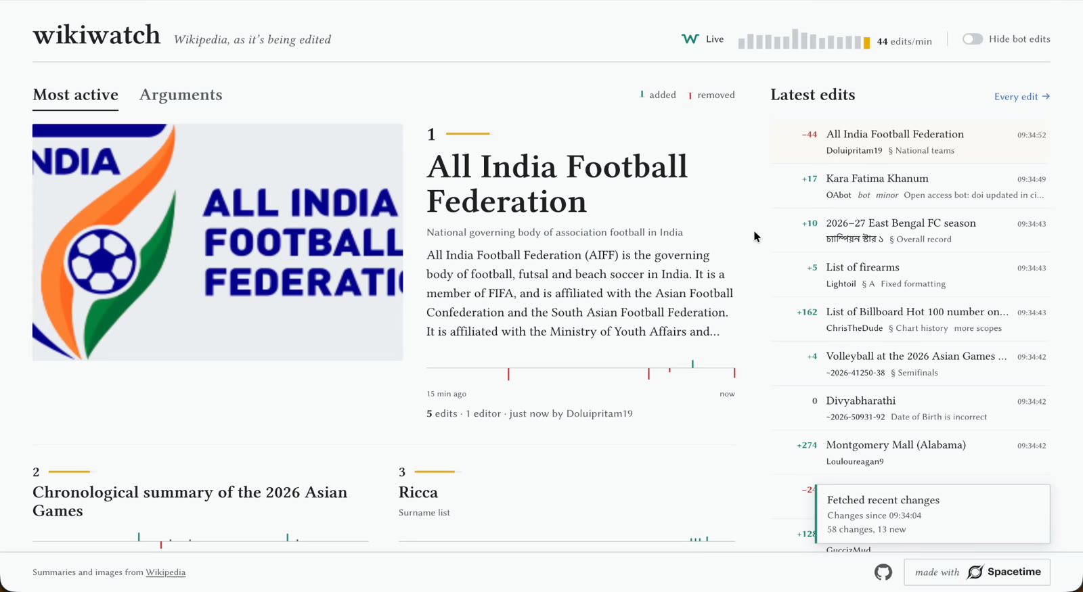Image resolution: width=1083 pixels, height=592 pixels.
Task: Select the List of Billboard Hot 100 entry
Action: [x=910, y=319]
